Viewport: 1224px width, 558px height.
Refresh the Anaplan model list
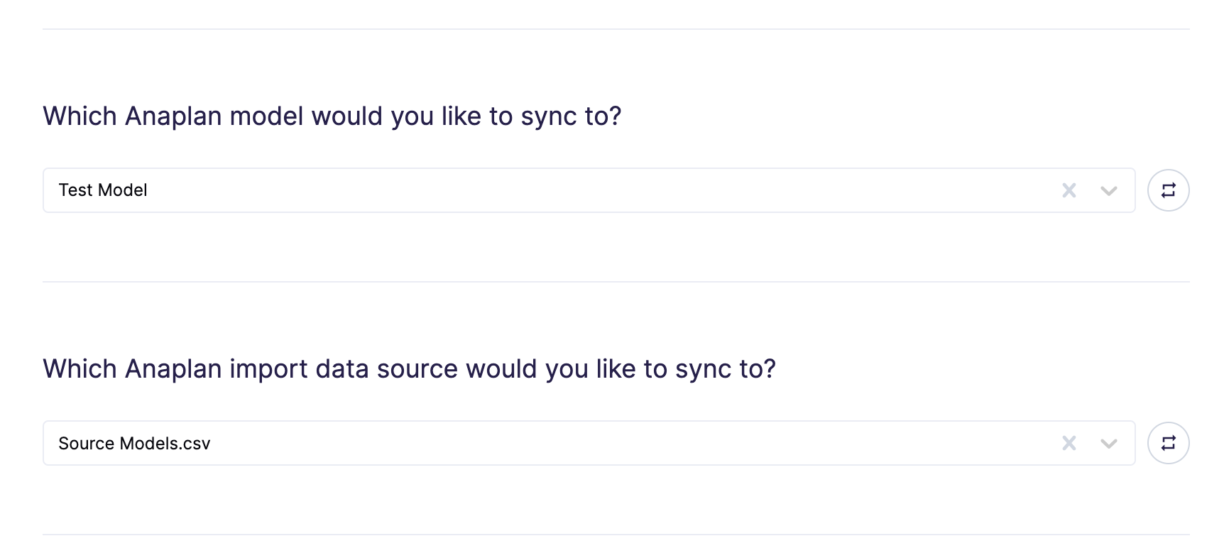pyautogui.click(x=1168, y=190)
